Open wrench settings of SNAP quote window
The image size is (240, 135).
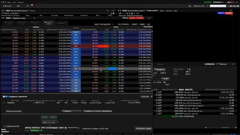pos(113,11)
